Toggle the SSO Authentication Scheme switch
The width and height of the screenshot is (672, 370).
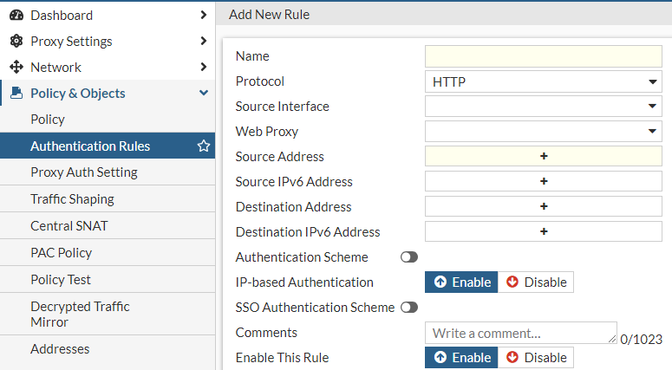point(408,308)
